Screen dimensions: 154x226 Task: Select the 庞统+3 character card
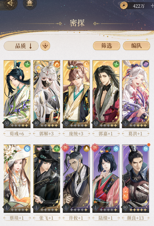click(76, 94)
